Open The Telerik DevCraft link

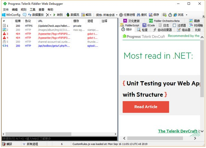click(x=178, y=131)
